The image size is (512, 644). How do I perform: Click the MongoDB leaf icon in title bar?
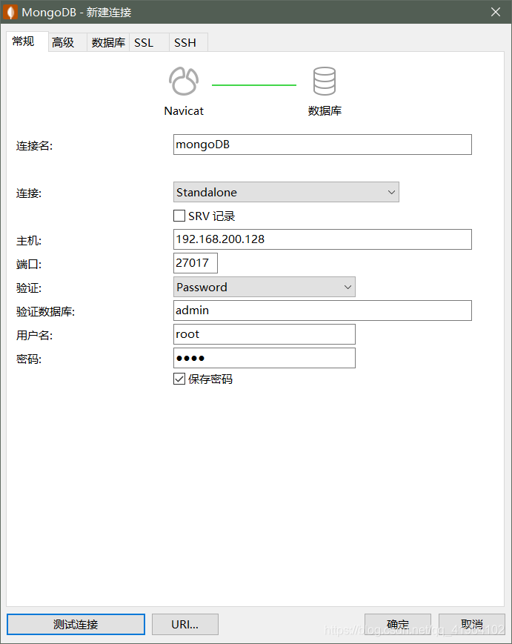[10, 12]
